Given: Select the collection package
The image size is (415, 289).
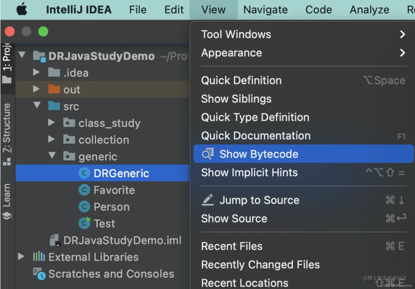Looking at the screenshot, I should 104,140.
